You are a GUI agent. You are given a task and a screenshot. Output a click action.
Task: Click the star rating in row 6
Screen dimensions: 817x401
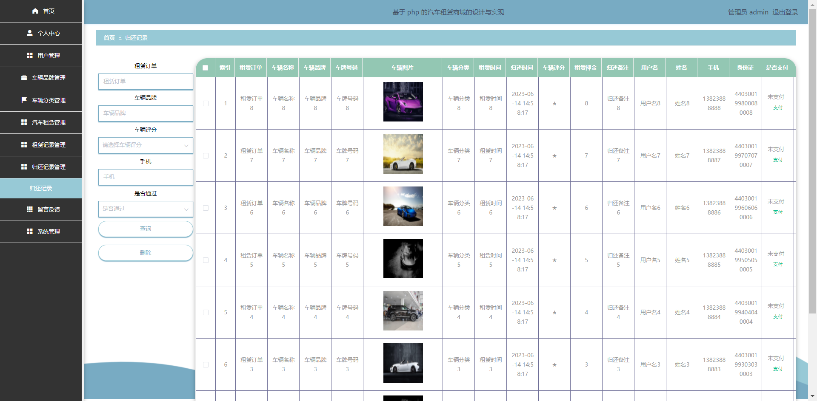[554, 364]
